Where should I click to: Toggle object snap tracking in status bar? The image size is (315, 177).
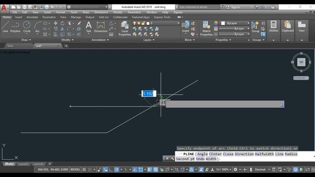pos(135,170)
